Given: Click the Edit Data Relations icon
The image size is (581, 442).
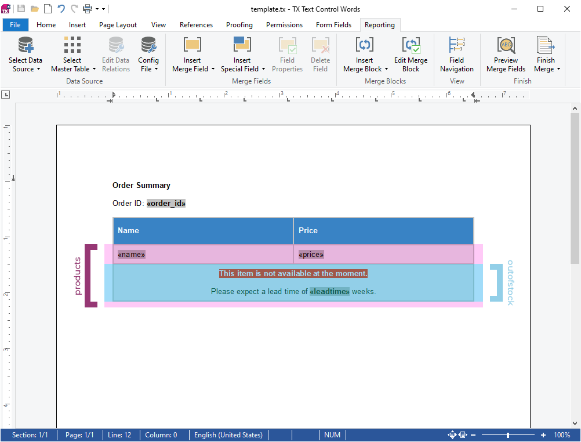Looking at the screenshot, I should (116, 45).
